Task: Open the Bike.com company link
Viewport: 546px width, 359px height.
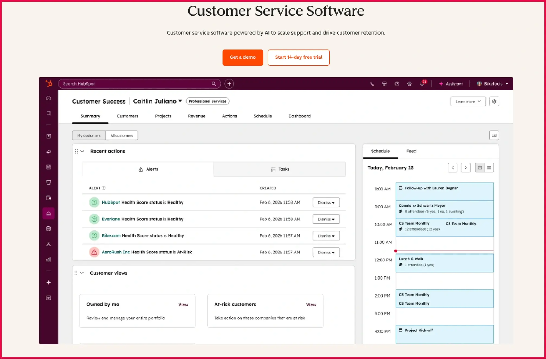Action: pyautogui.click(x=111, y=236)
